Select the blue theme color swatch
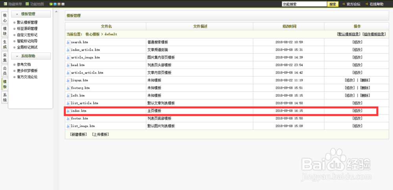The width and height of the screenshot is (393, 190). click(55, 4)
